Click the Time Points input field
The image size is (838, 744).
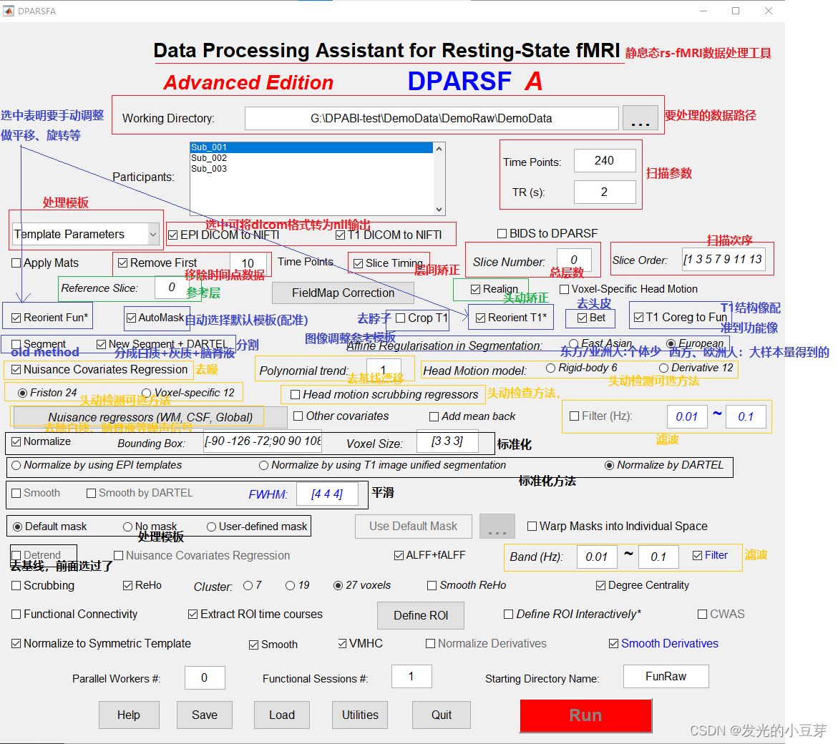tap(605, 161)
